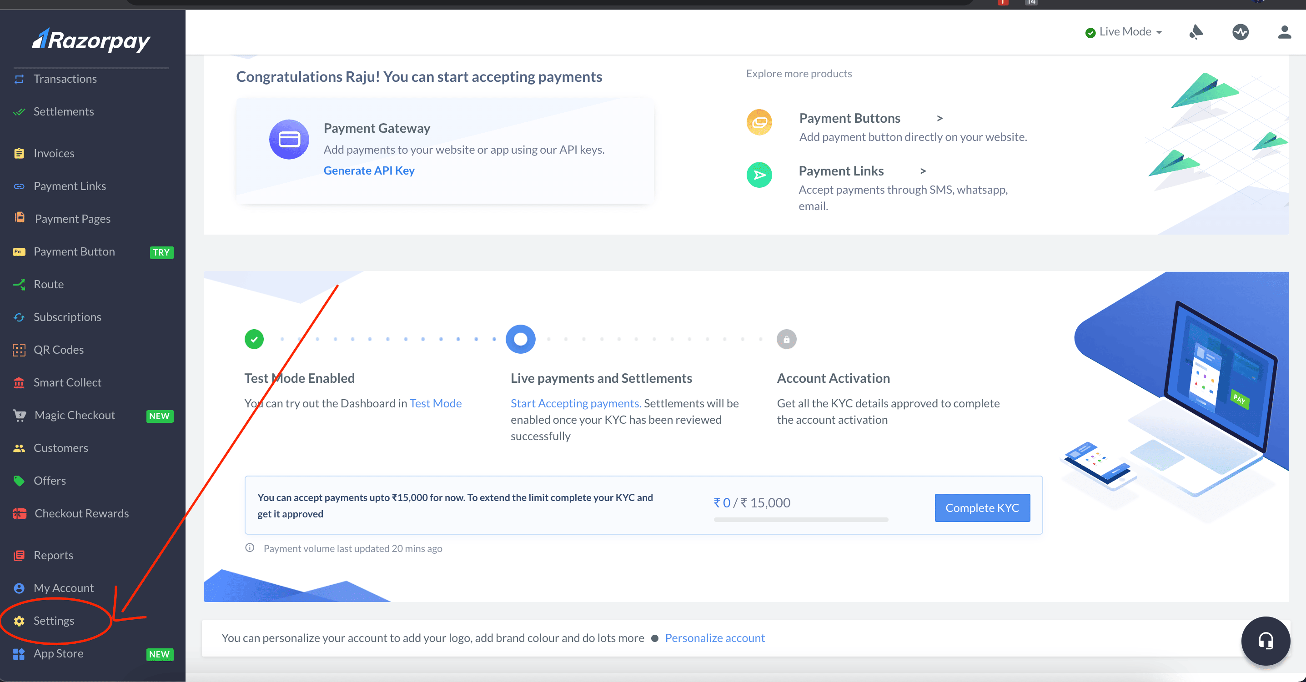The image size is (1306, 682).
Task: Click the Offers tag icon
Action: pyautogui.click(x=19, y=481)
